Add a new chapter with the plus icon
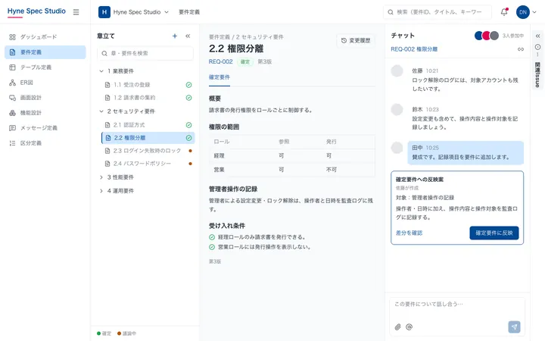 click(x=175, y=36)
